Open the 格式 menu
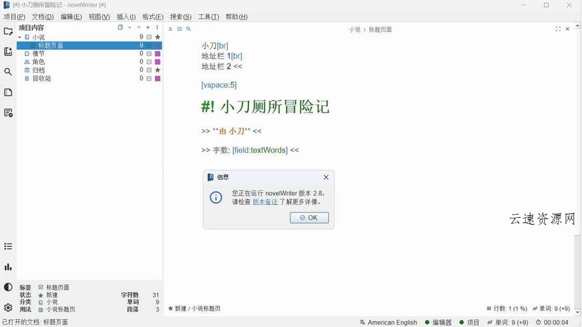Viewport: 582px width, 327px height. [153, 17]
